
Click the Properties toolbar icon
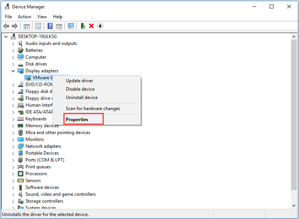click(x=38, y=26)
